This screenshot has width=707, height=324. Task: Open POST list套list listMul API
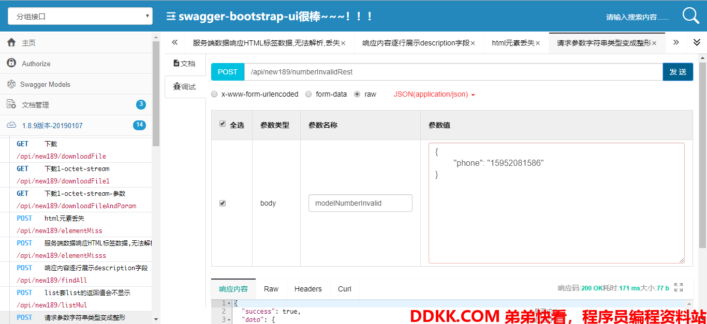[76, 299]
